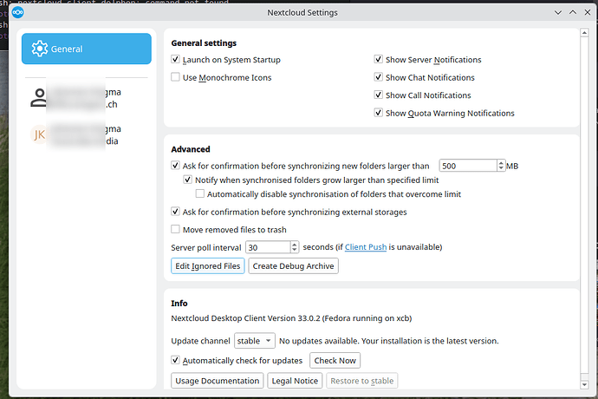
Task: Open Usage Documentation
Action: click(217, 381)
